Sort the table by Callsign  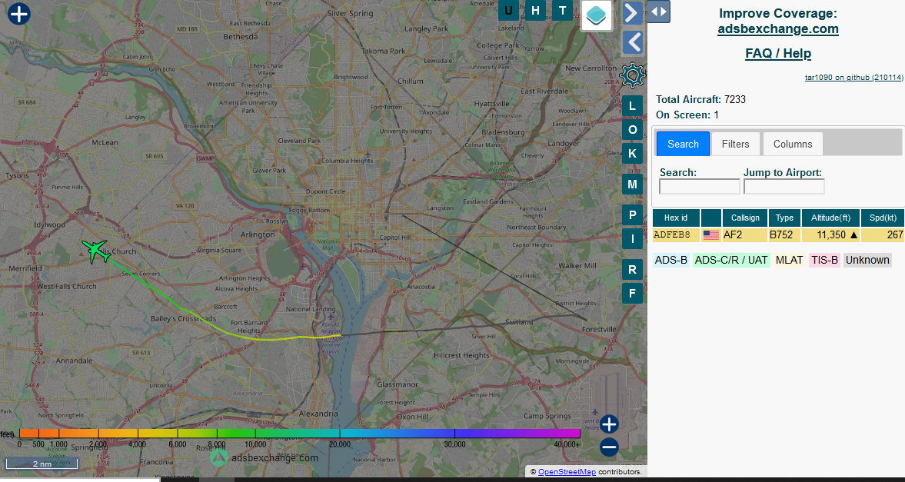point(745,218)
